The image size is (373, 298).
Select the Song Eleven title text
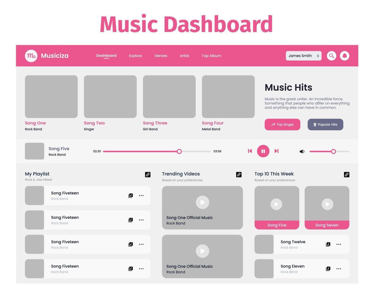click(293, 266)
